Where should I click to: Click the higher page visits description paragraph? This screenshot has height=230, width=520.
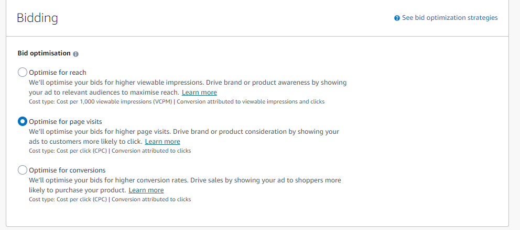(184, 136)
